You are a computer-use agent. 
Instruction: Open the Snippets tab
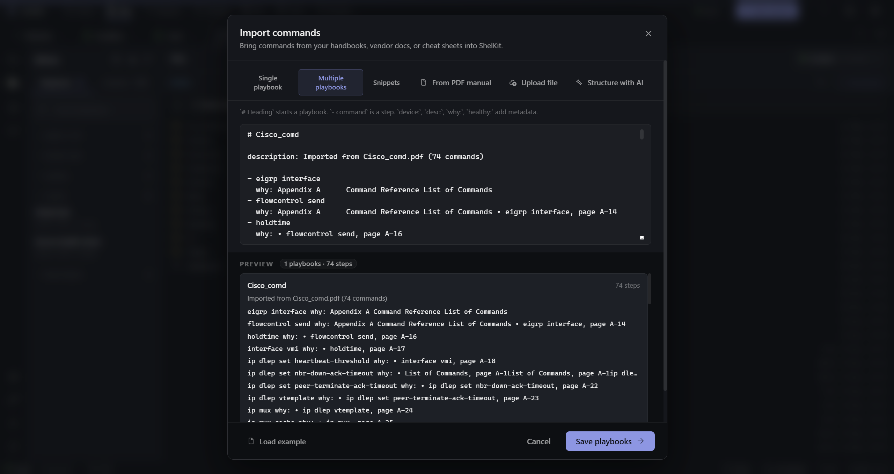(386, 82)
